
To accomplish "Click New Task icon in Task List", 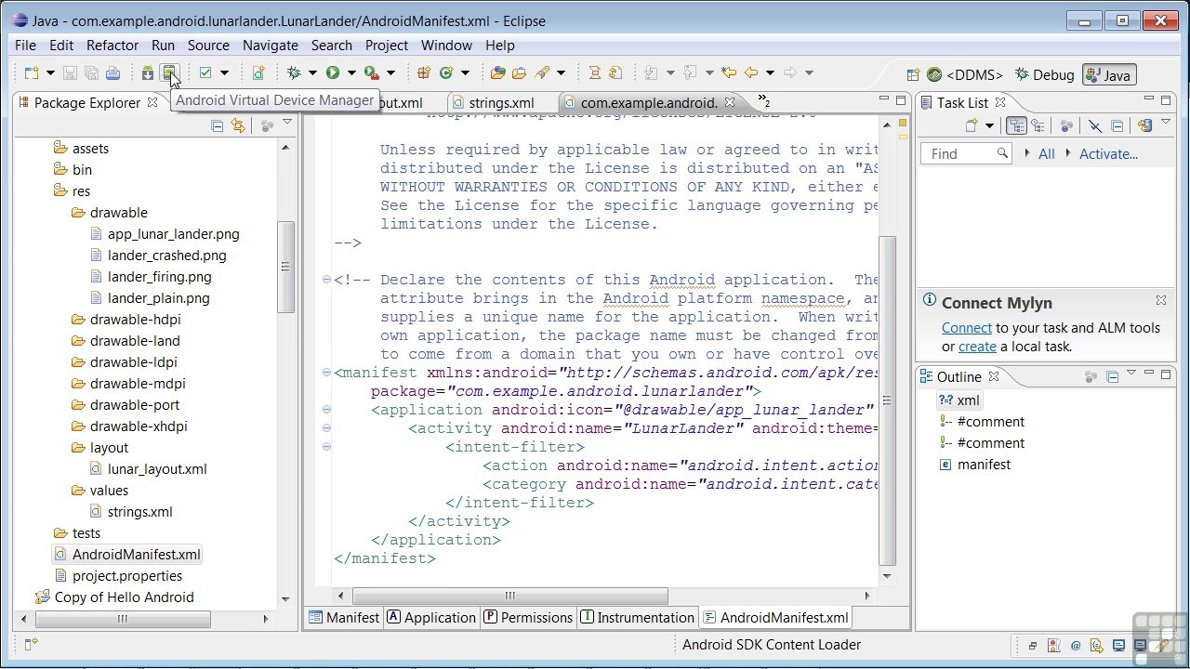I will coord(972,125).
